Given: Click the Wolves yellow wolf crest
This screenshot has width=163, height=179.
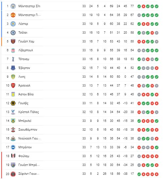Looking at the screenshot, I should click(13, 103).
